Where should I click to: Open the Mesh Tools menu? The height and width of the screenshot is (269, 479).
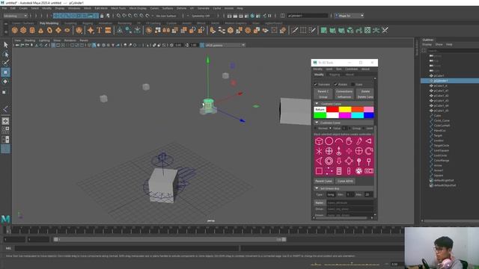point(118,8)
